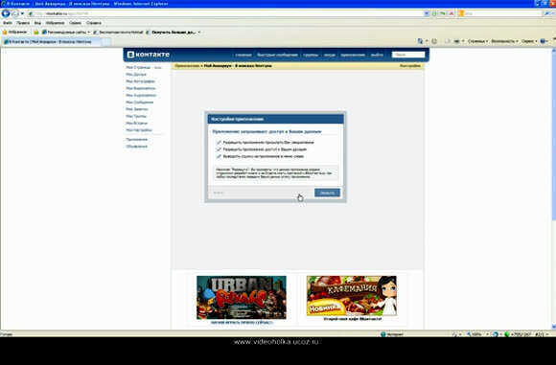Open Мои Группы in sidebar
The image size is (556, 365).
[136, 116]
